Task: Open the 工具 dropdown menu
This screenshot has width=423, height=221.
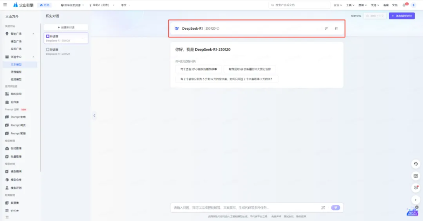Action: [x=350, y=5]
